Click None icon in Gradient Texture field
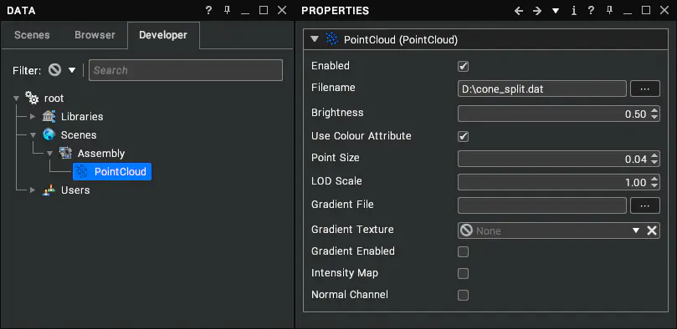Screen dimensions: 677x329 [x=466, y=230]
